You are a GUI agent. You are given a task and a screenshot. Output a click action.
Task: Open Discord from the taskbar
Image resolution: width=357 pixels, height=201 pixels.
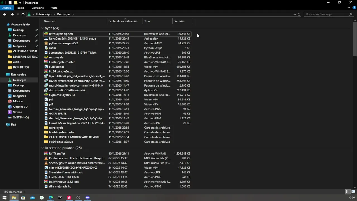(x=88, y=198)
